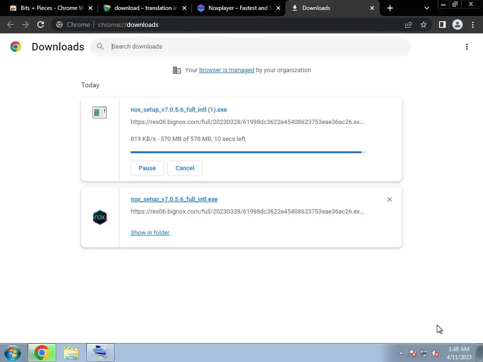Open nox_setup_v7.0.5.6_full_intl.exe file link

pyautogui.click(x=174, y=199)
